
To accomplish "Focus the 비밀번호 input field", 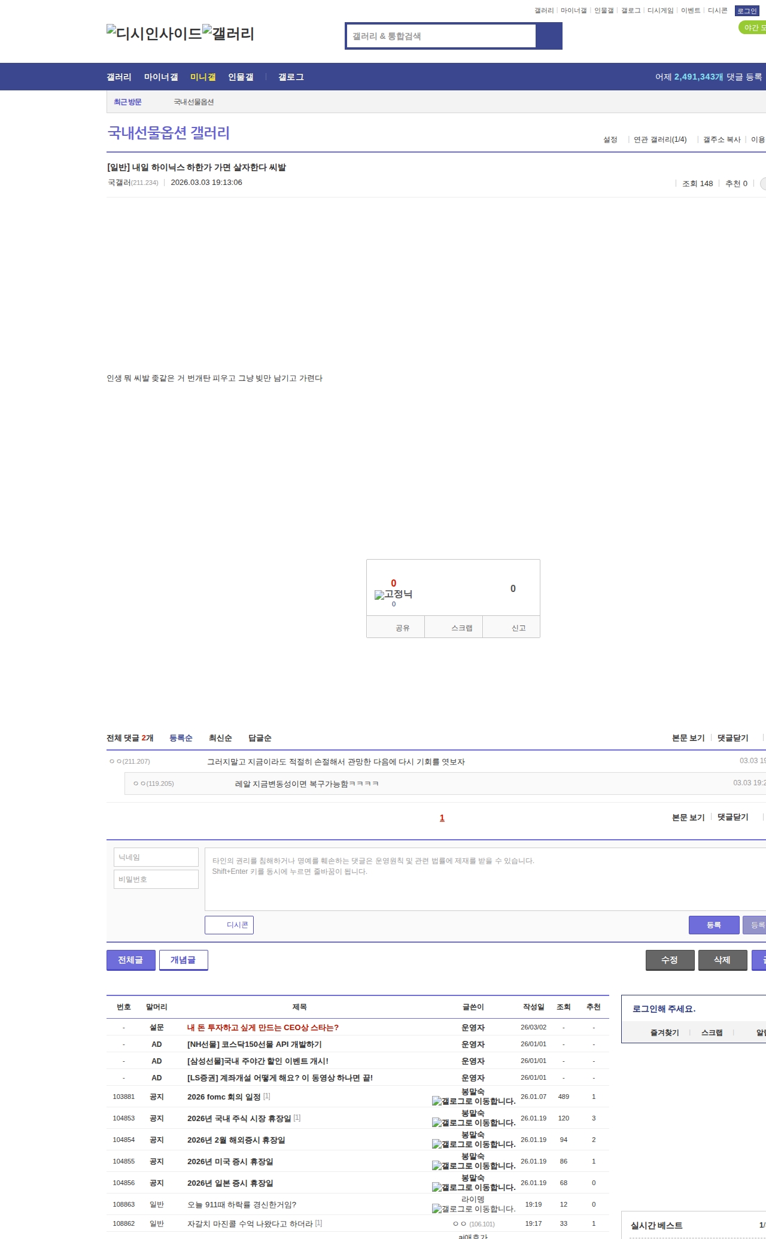I will pyautogui.click(x=156, y=879).
